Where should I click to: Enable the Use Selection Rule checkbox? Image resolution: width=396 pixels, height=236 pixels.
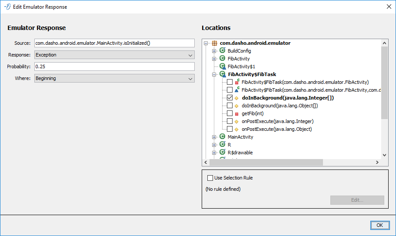pos(210,178)
